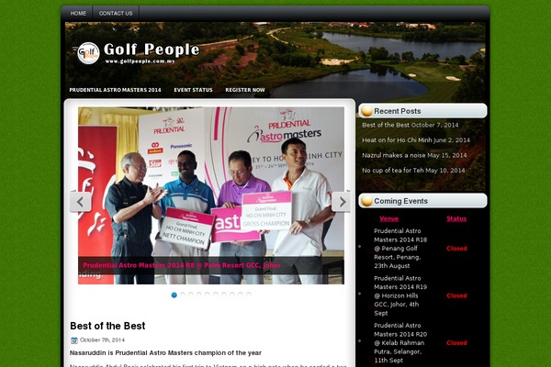551x367 pixels.
Task: Click Closed status for the R20 event
Action: point(456,343)
